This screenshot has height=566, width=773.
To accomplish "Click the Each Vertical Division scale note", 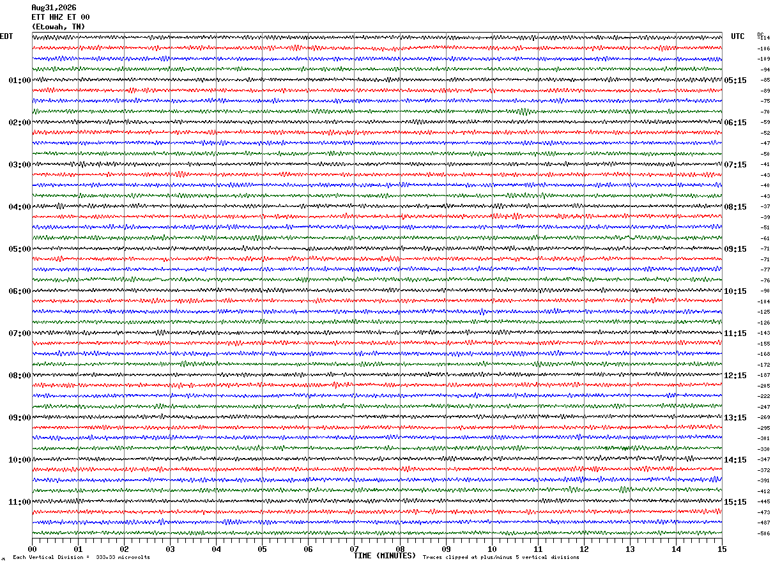I will pyautogui.click(x=81, y=558).
